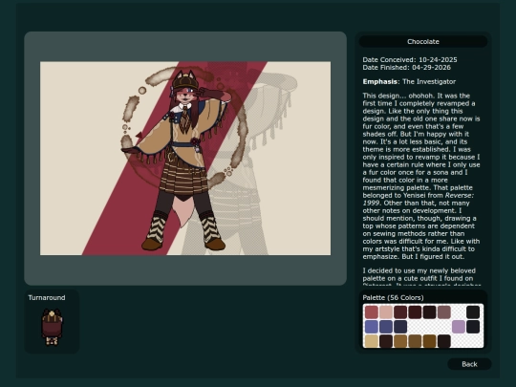Select the 'Date Finished: 04-29-2026' text
Viewport: 516px width, 387px height.
pos(407,67)
